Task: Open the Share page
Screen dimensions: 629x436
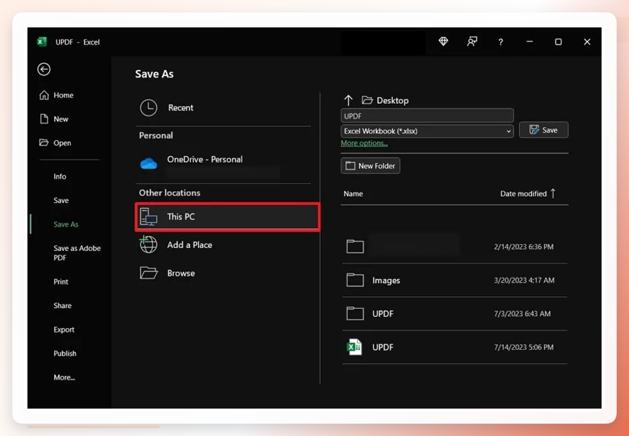Action: pos(63,306)
